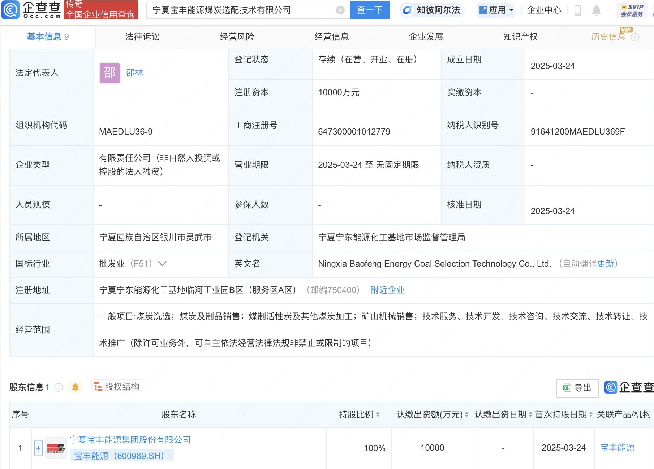Image resolution: width=654 pixels, height=469 pixels.
Task: Click 更新 next to the English name
Action: tap(606, 264)
